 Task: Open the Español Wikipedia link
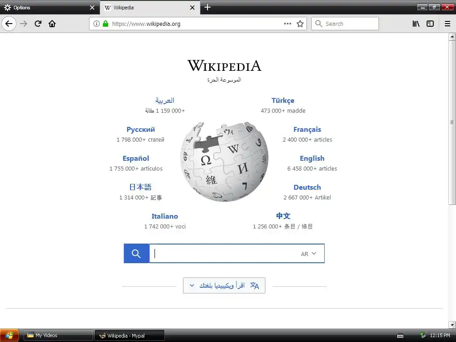pyautogui.click(x=136, y=159)
